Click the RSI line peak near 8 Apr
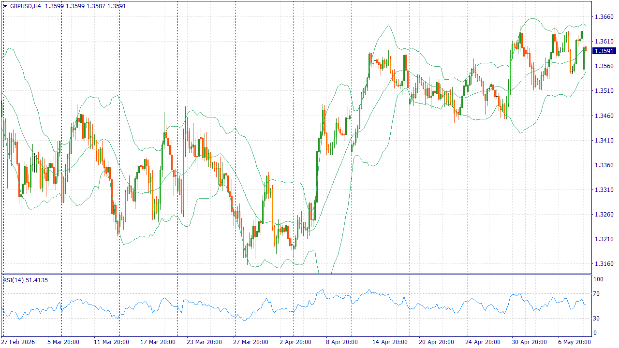 [322, 290]
